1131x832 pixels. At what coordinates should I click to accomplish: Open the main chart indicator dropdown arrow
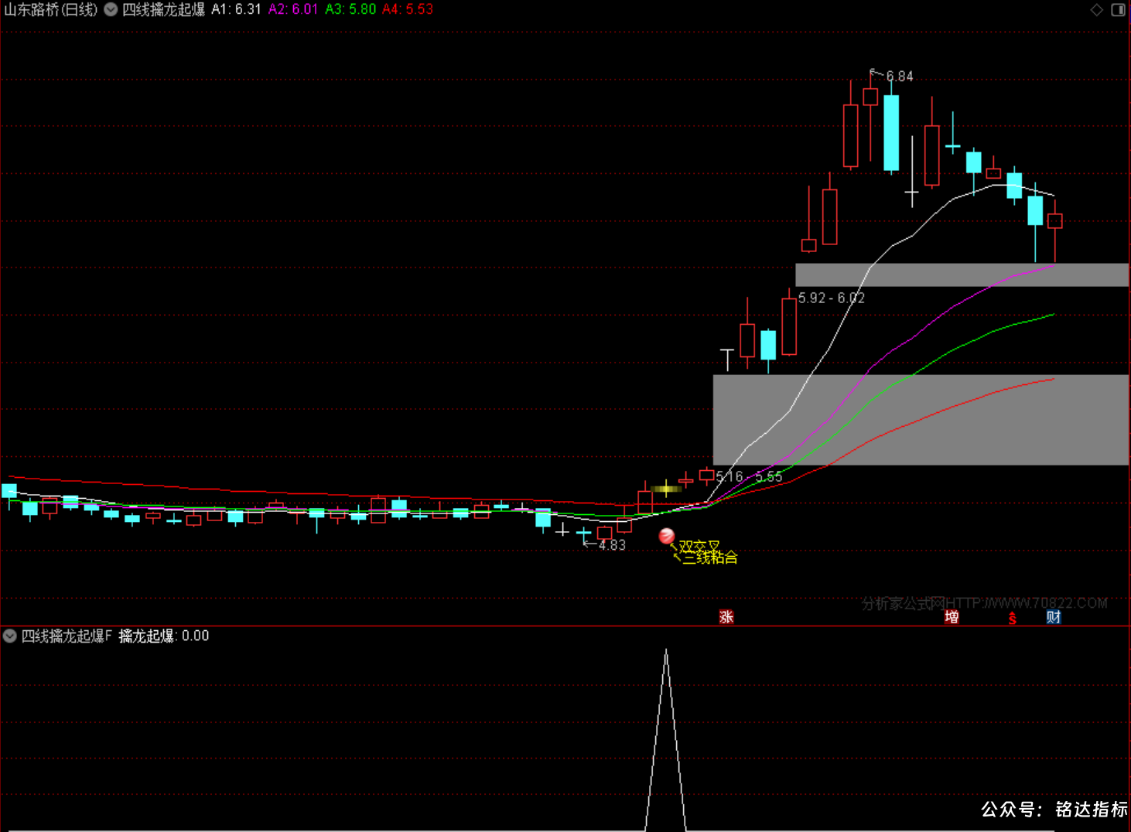[111, 9]
